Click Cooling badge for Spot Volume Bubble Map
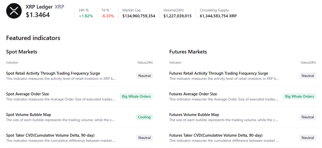Screen dimensions: 322x148 click(x=144, y=117)
